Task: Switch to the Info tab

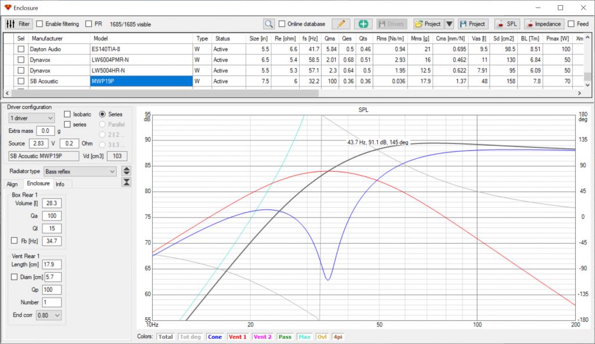Action: 60,184
